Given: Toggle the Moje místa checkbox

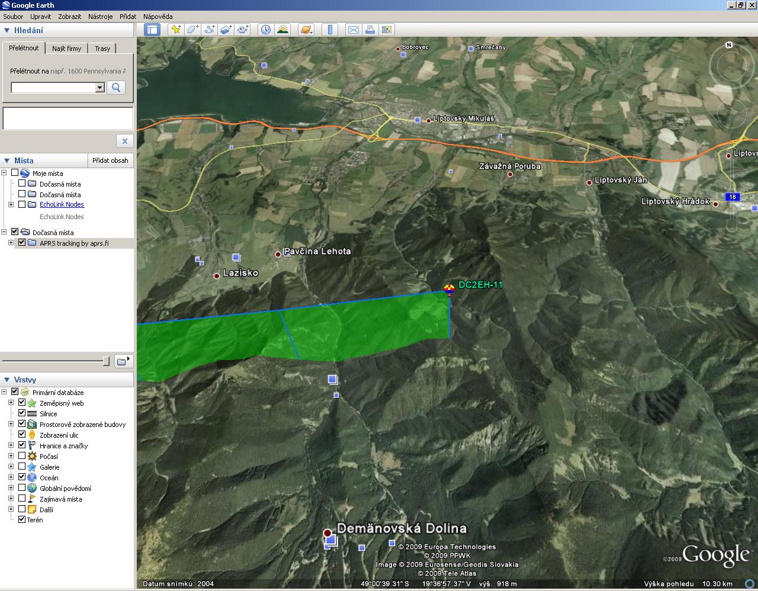Looking at the screenshot, I should pyautogui.click(x=15, y=173).
